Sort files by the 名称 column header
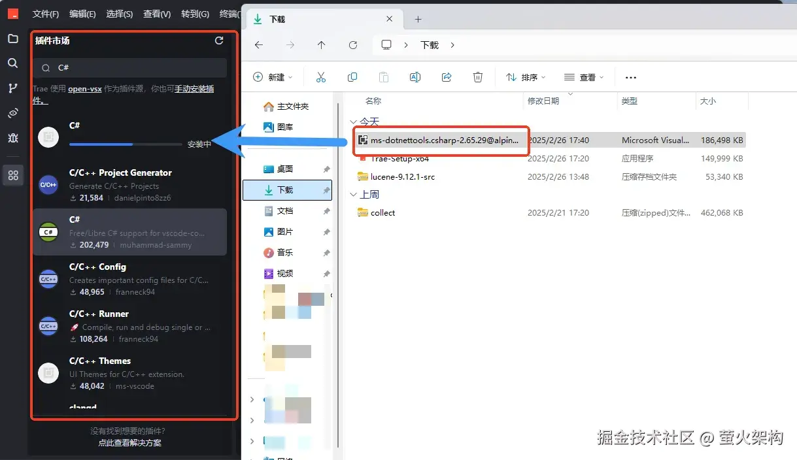The image size is (797, 460). (373, 101)
